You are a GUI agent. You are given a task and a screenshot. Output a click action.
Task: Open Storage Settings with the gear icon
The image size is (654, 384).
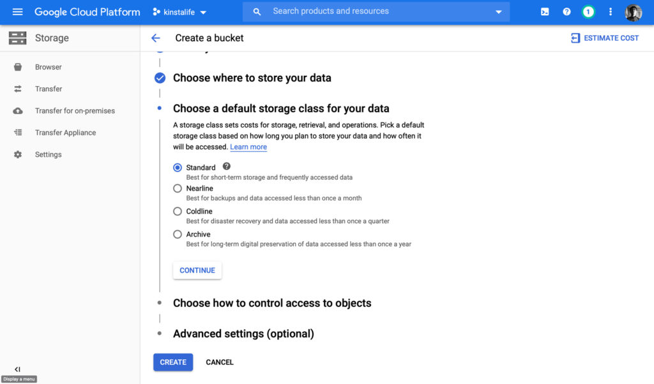(x=18, y=154)
